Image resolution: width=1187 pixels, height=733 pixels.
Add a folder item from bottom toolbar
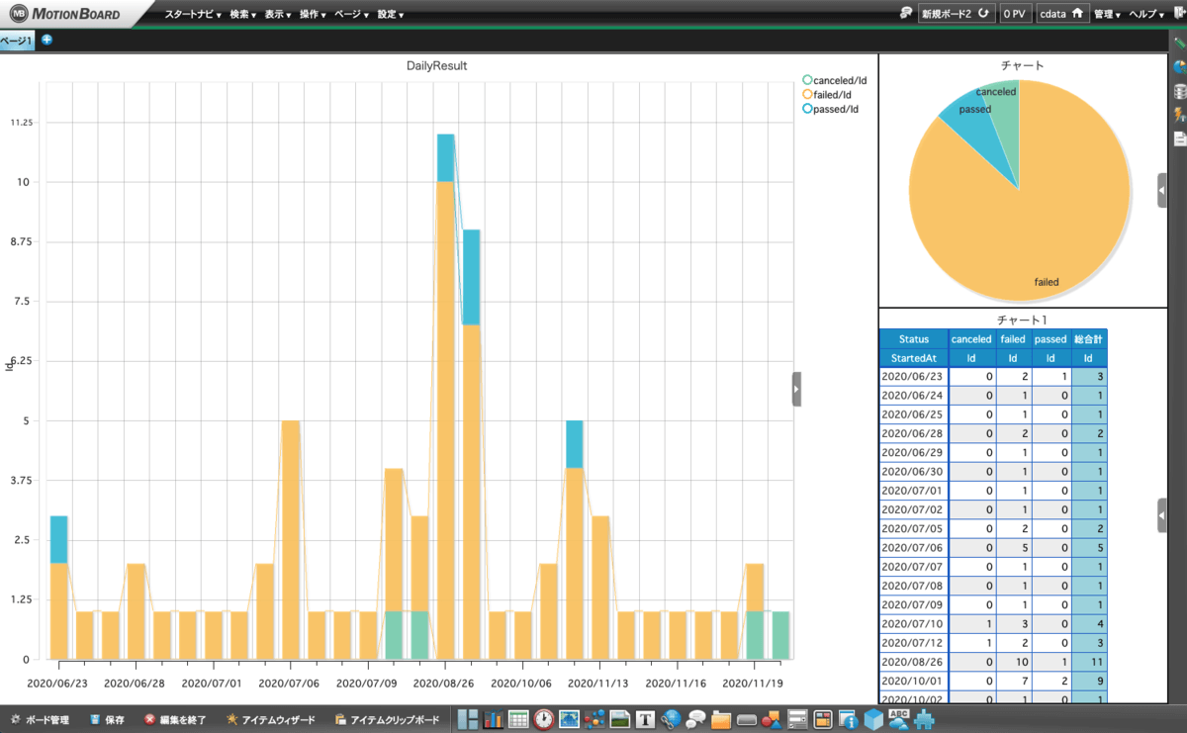coord(720,719)
